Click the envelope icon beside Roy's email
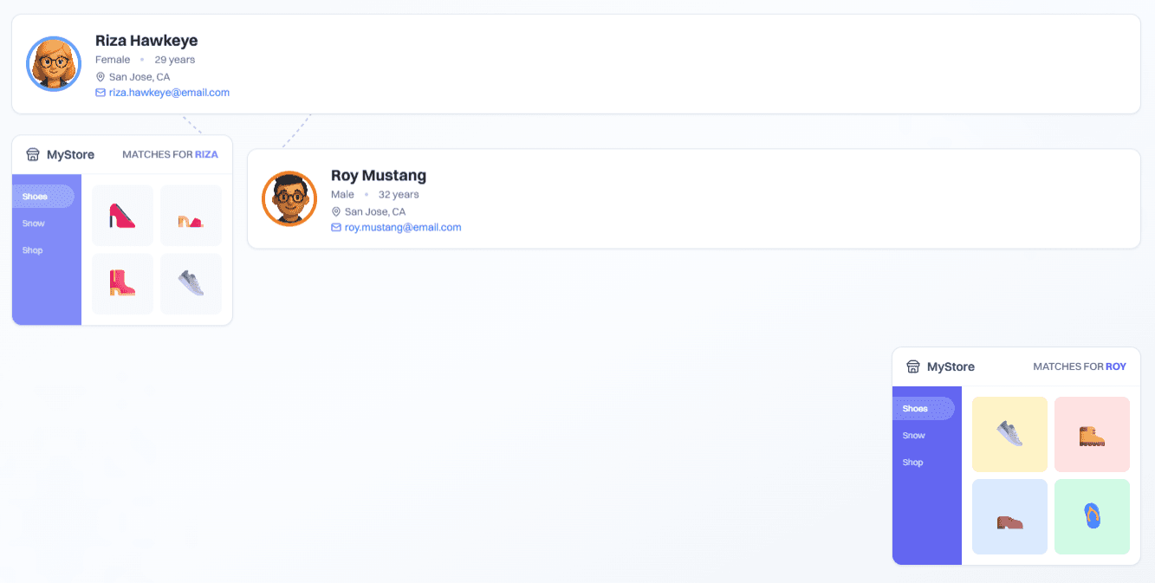 pyautogui.click(x=336, y=228)
